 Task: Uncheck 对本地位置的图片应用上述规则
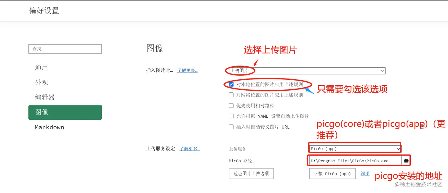coord(231,85)
